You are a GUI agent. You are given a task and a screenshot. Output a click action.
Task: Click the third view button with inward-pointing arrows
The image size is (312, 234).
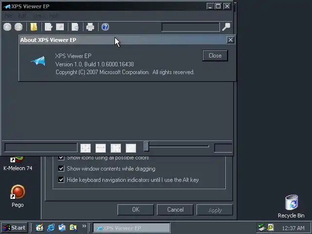[116, 148]
